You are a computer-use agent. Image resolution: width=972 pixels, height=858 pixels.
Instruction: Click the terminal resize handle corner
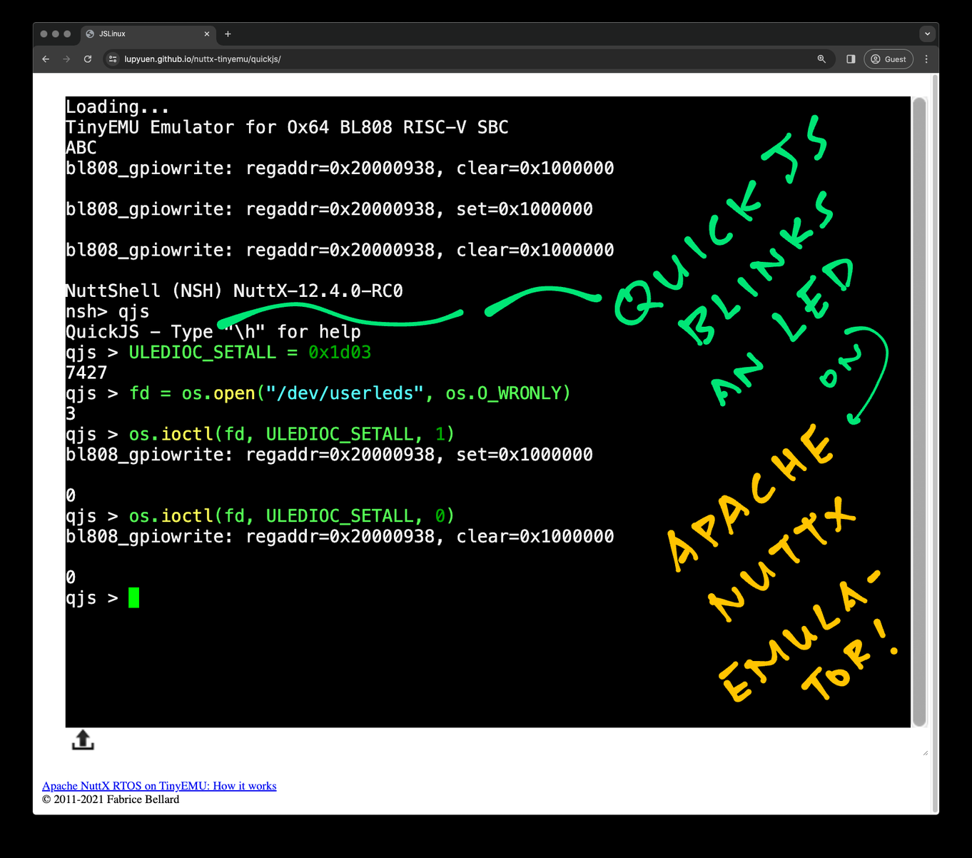click(x=925, y=752)
